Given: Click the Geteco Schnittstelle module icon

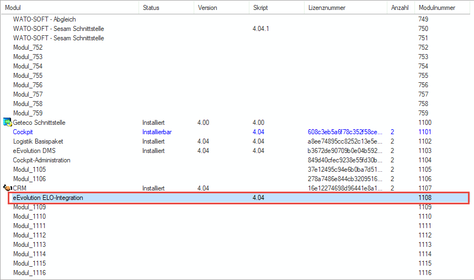Looking at the screenshot, I should [7, 122].
